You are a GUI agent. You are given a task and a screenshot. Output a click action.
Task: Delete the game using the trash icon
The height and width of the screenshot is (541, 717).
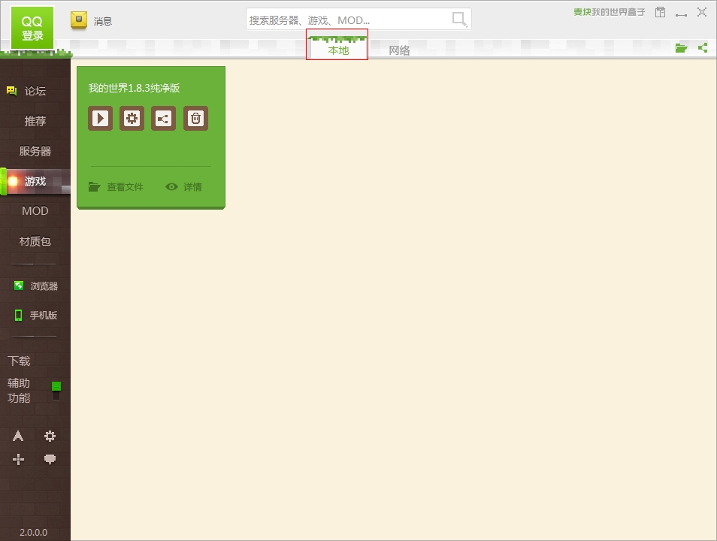tap(195, 118)
